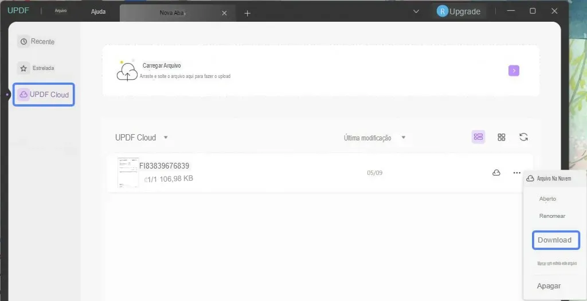Choose Apagar in the context menu

pos(549,286)
